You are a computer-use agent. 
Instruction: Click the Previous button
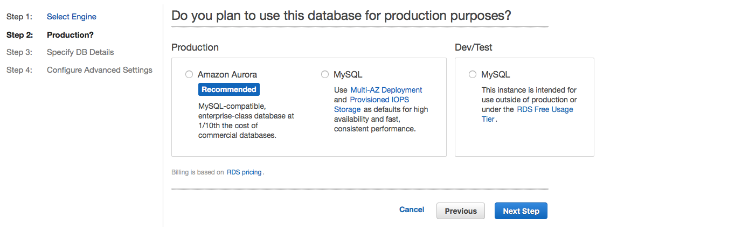coord(461,211)
